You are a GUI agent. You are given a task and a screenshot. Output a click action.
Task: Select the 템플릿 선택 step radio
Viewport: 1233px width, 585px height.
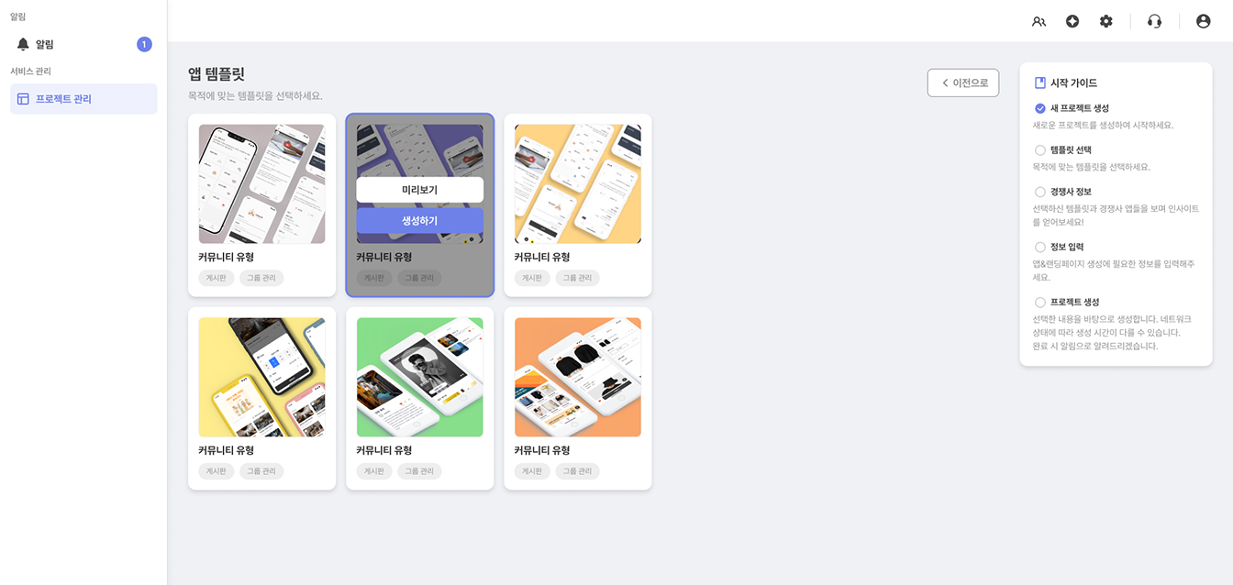tap(1040, 149)
